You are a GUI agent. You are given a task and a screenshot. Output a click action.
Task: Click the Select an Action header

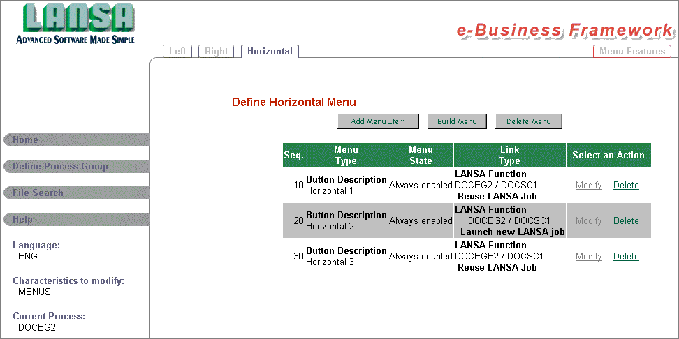tap(608, 156)
